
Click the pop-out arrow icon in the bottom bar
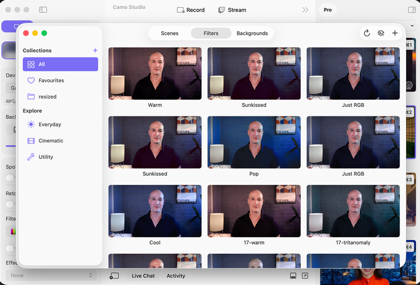coord(305,275)
